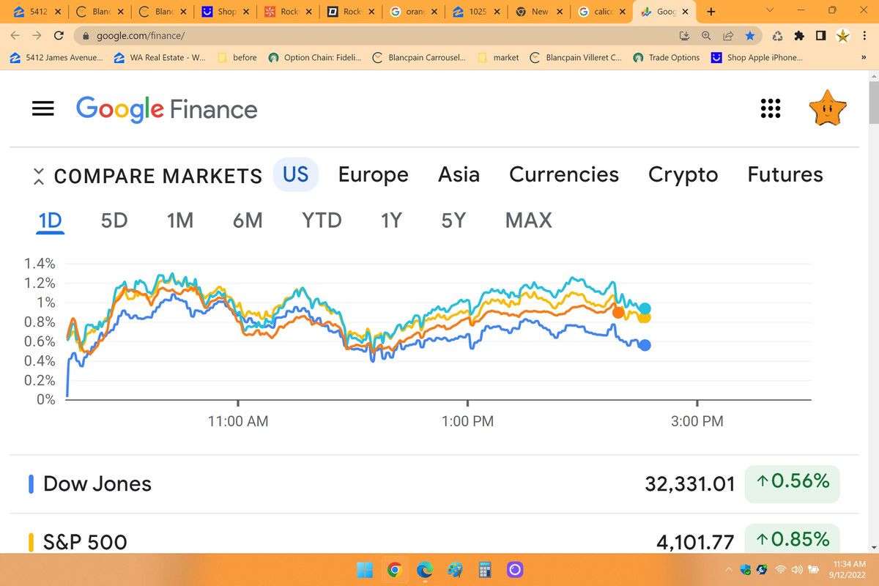Switch to the 'calico' Google search tab
This screenshot has width=879, height=586.
pyautogui.click(x=602, y=12)
